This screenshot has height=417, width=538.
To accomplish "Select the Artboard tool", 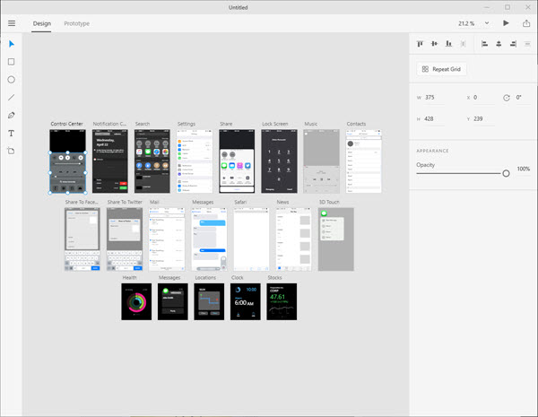I will tap(12, 151).
